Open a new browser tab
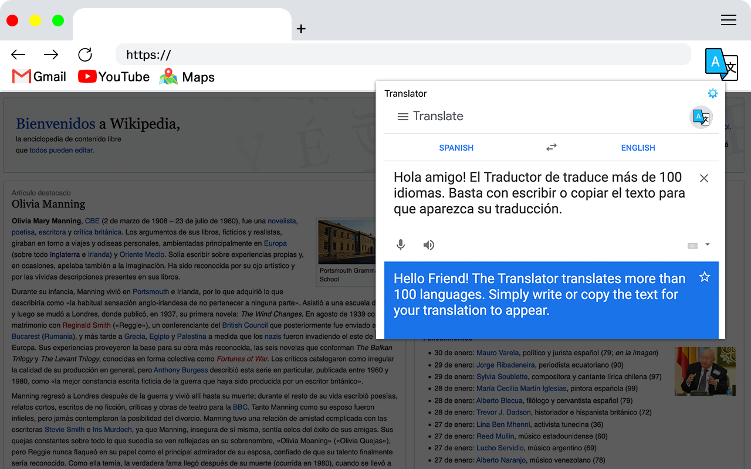Viewport: 751px width, 469px height. tap(301, 29)
